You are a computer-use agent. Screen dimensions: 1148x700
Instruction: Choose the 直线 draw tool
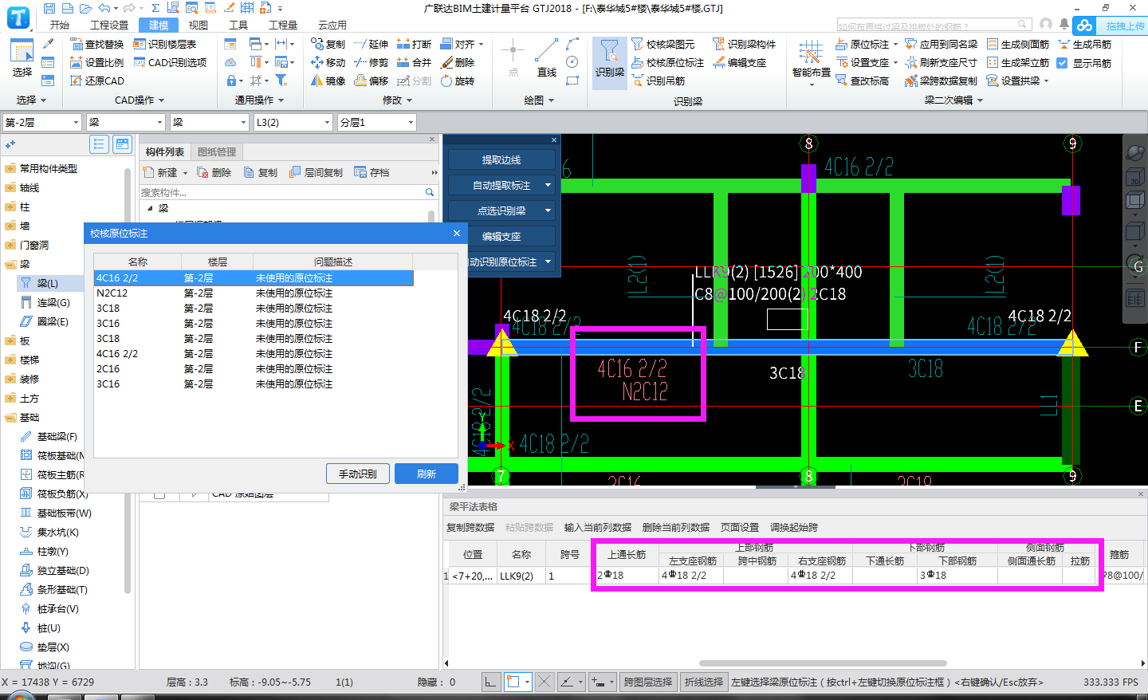[546, 58]
